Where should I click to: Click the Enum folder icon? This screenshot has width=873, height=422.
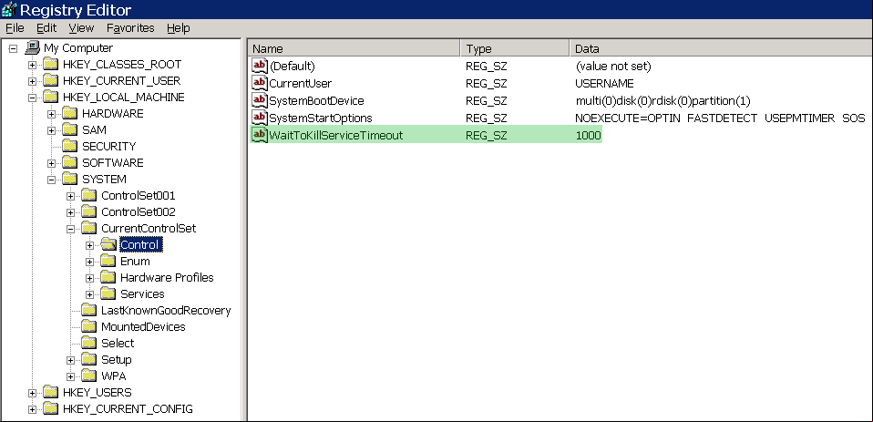pyautogui.click(x=108, y=261)
